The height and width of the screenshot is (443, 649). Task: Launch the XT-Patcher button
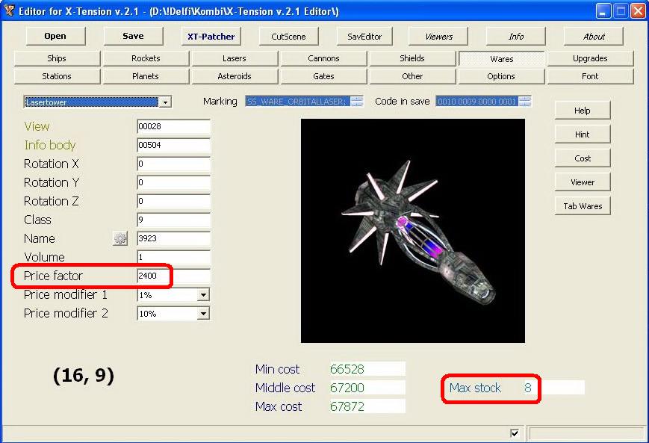coord(212,36)
